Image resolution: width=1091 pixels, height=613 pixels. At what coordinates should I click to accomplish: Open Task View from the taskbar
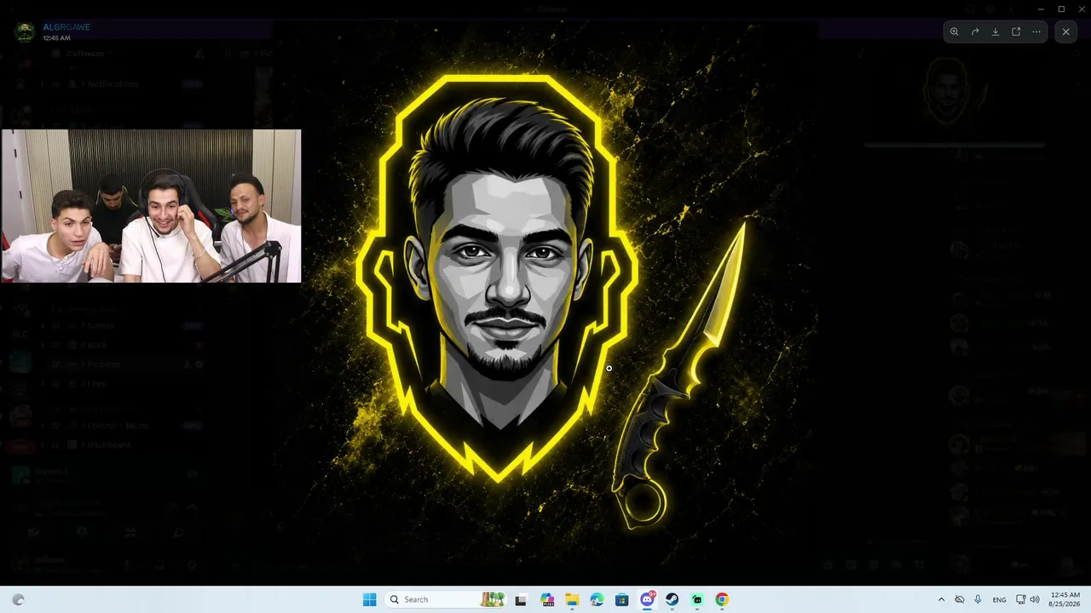521,599
